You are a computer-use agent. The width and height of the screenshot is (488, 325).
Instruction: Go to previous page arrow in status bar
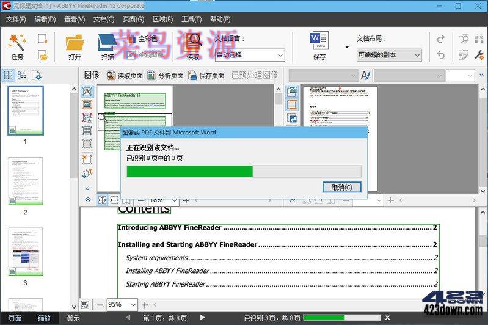(128, 318)
